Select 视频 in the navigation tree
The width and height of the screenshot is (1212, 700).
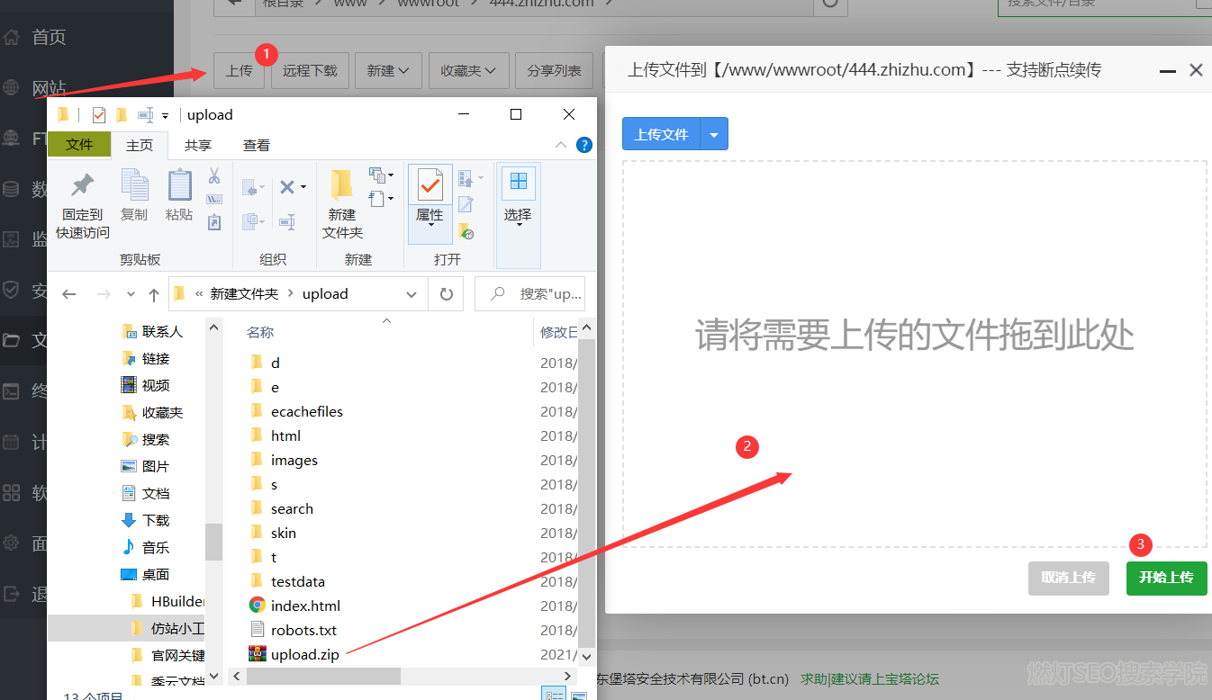point(155,385)
